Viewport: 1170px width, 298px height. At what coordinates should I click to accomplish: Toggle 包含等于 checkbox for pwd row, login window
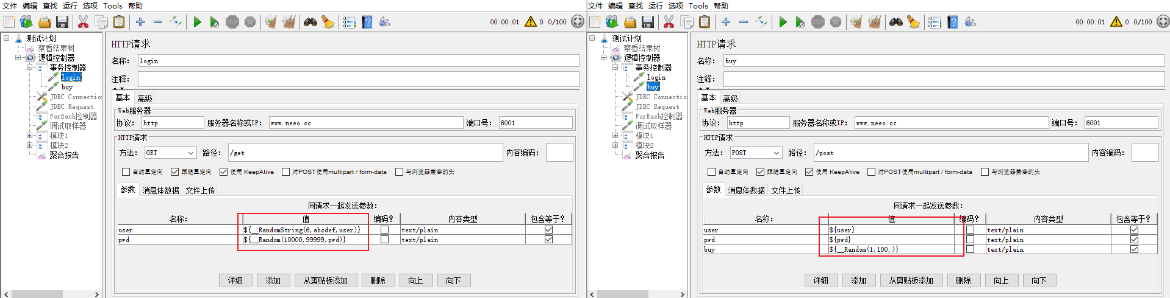point(548,240)
